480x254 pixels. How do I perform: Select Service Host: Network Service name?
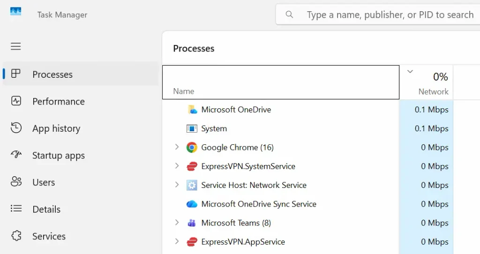click(x=254, y=185)
